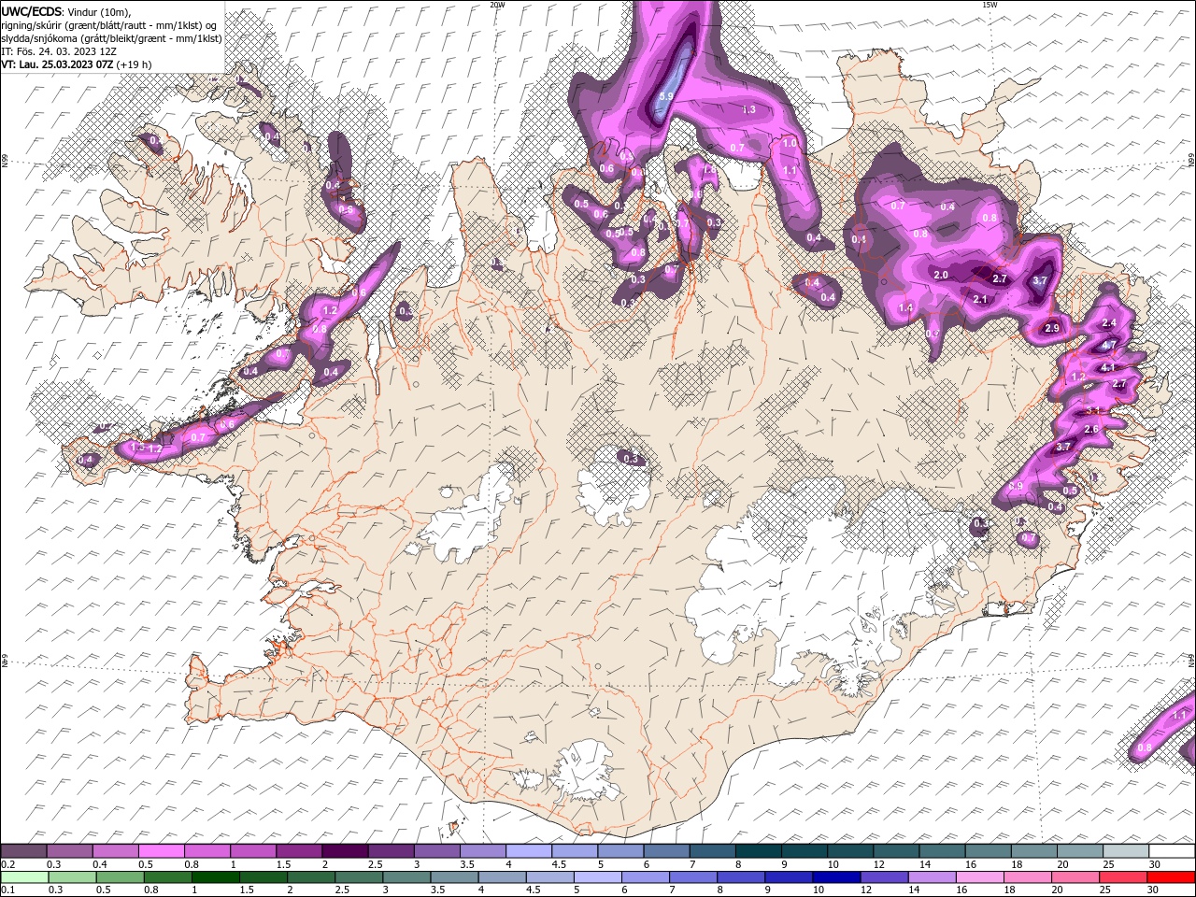Click the 'rigning/skúrir' description line
The height and width of the screenshot is (897, 1196).
pos(110,24)
